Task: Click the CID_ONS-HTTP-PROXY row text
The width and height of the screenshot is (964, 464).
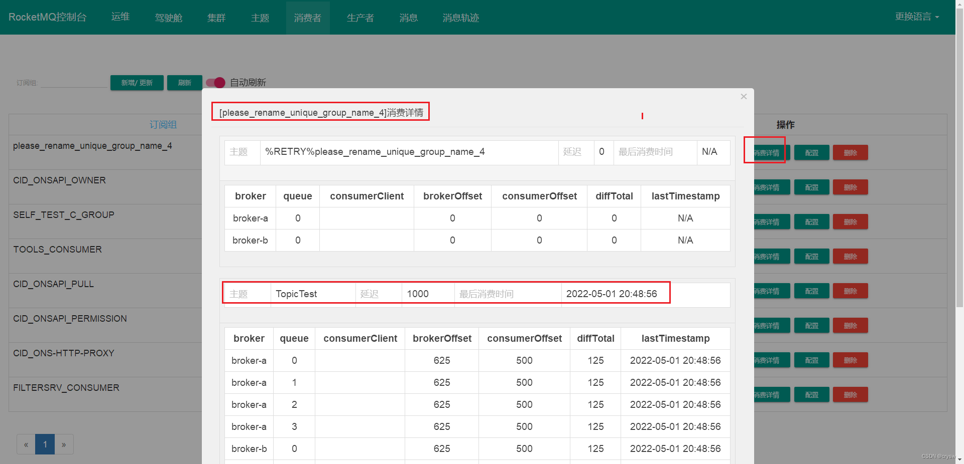Action: pos(64,353)
